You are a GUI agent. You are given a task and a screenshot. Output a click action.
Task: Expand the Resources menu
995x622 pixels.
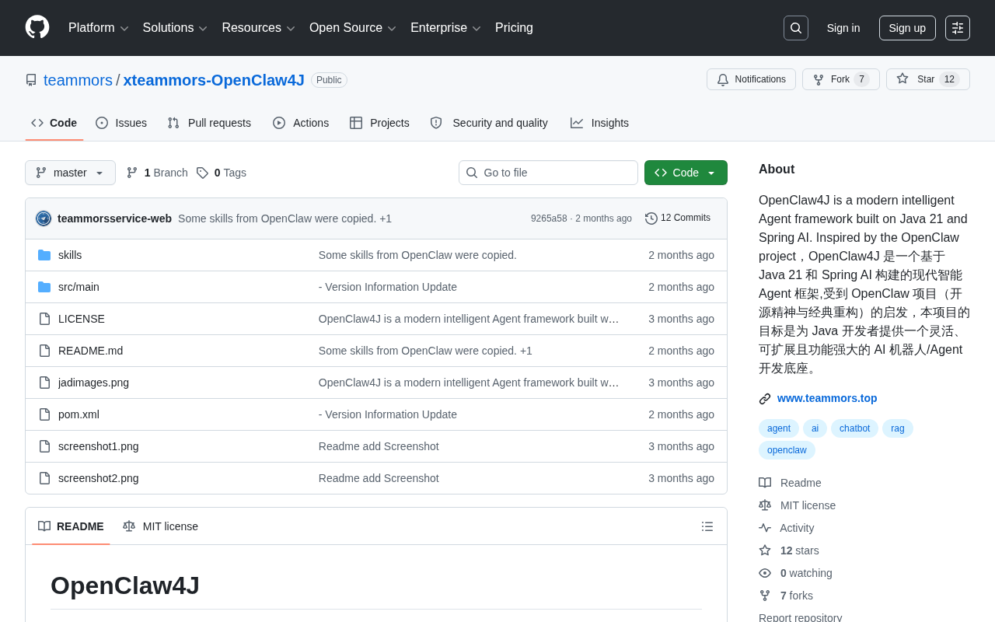(x=258, y=28)
